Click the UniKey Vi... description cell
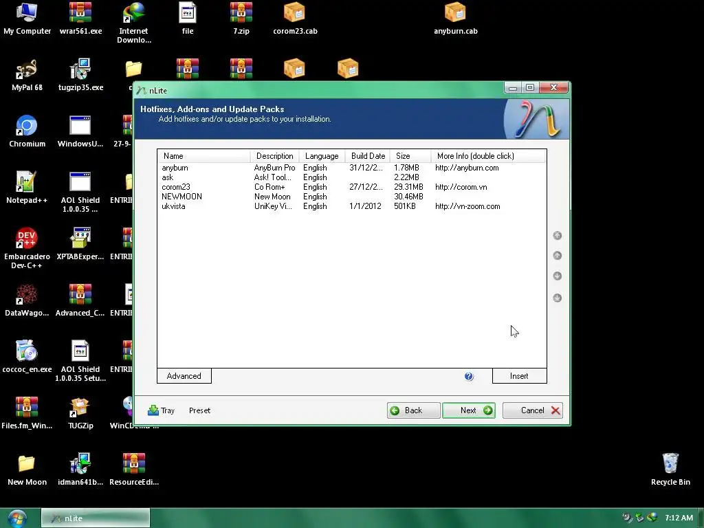The width and height of the screenshot is (704, 528). (x=273, y=206)
